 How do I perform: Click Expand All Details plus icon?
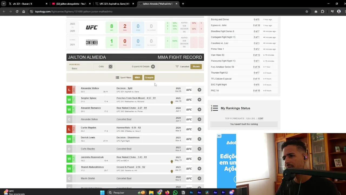tap(153, 67)
